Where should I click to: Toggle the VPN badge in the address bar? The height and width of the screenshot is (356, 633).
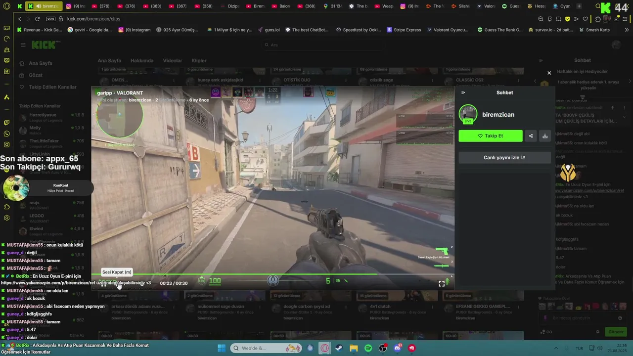[50, 19]
